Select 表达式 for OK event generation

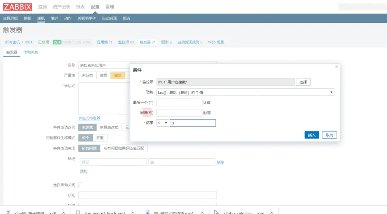pos(87,127)
